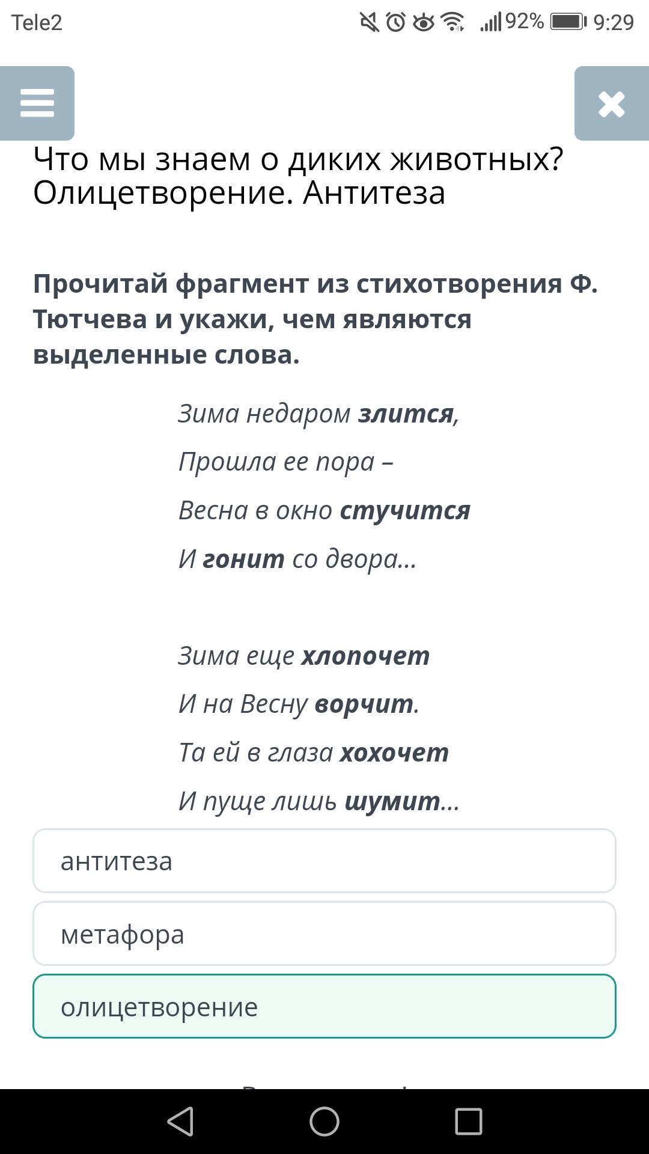Tap the Android back button
This screenshot has width=649, height=1154.
coord(180,1122)
